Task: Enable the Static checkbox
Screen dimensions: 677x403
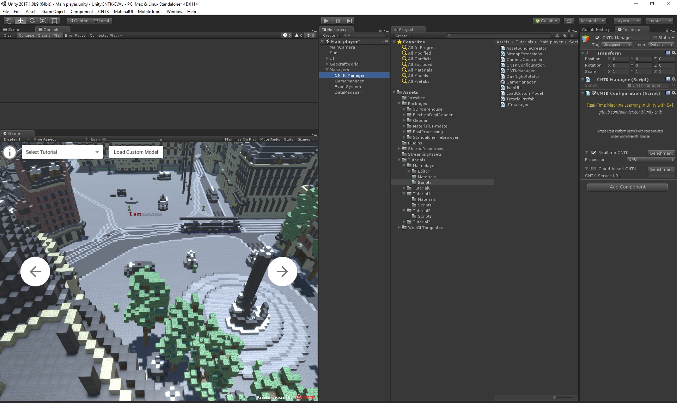Action: pos(655,38)
